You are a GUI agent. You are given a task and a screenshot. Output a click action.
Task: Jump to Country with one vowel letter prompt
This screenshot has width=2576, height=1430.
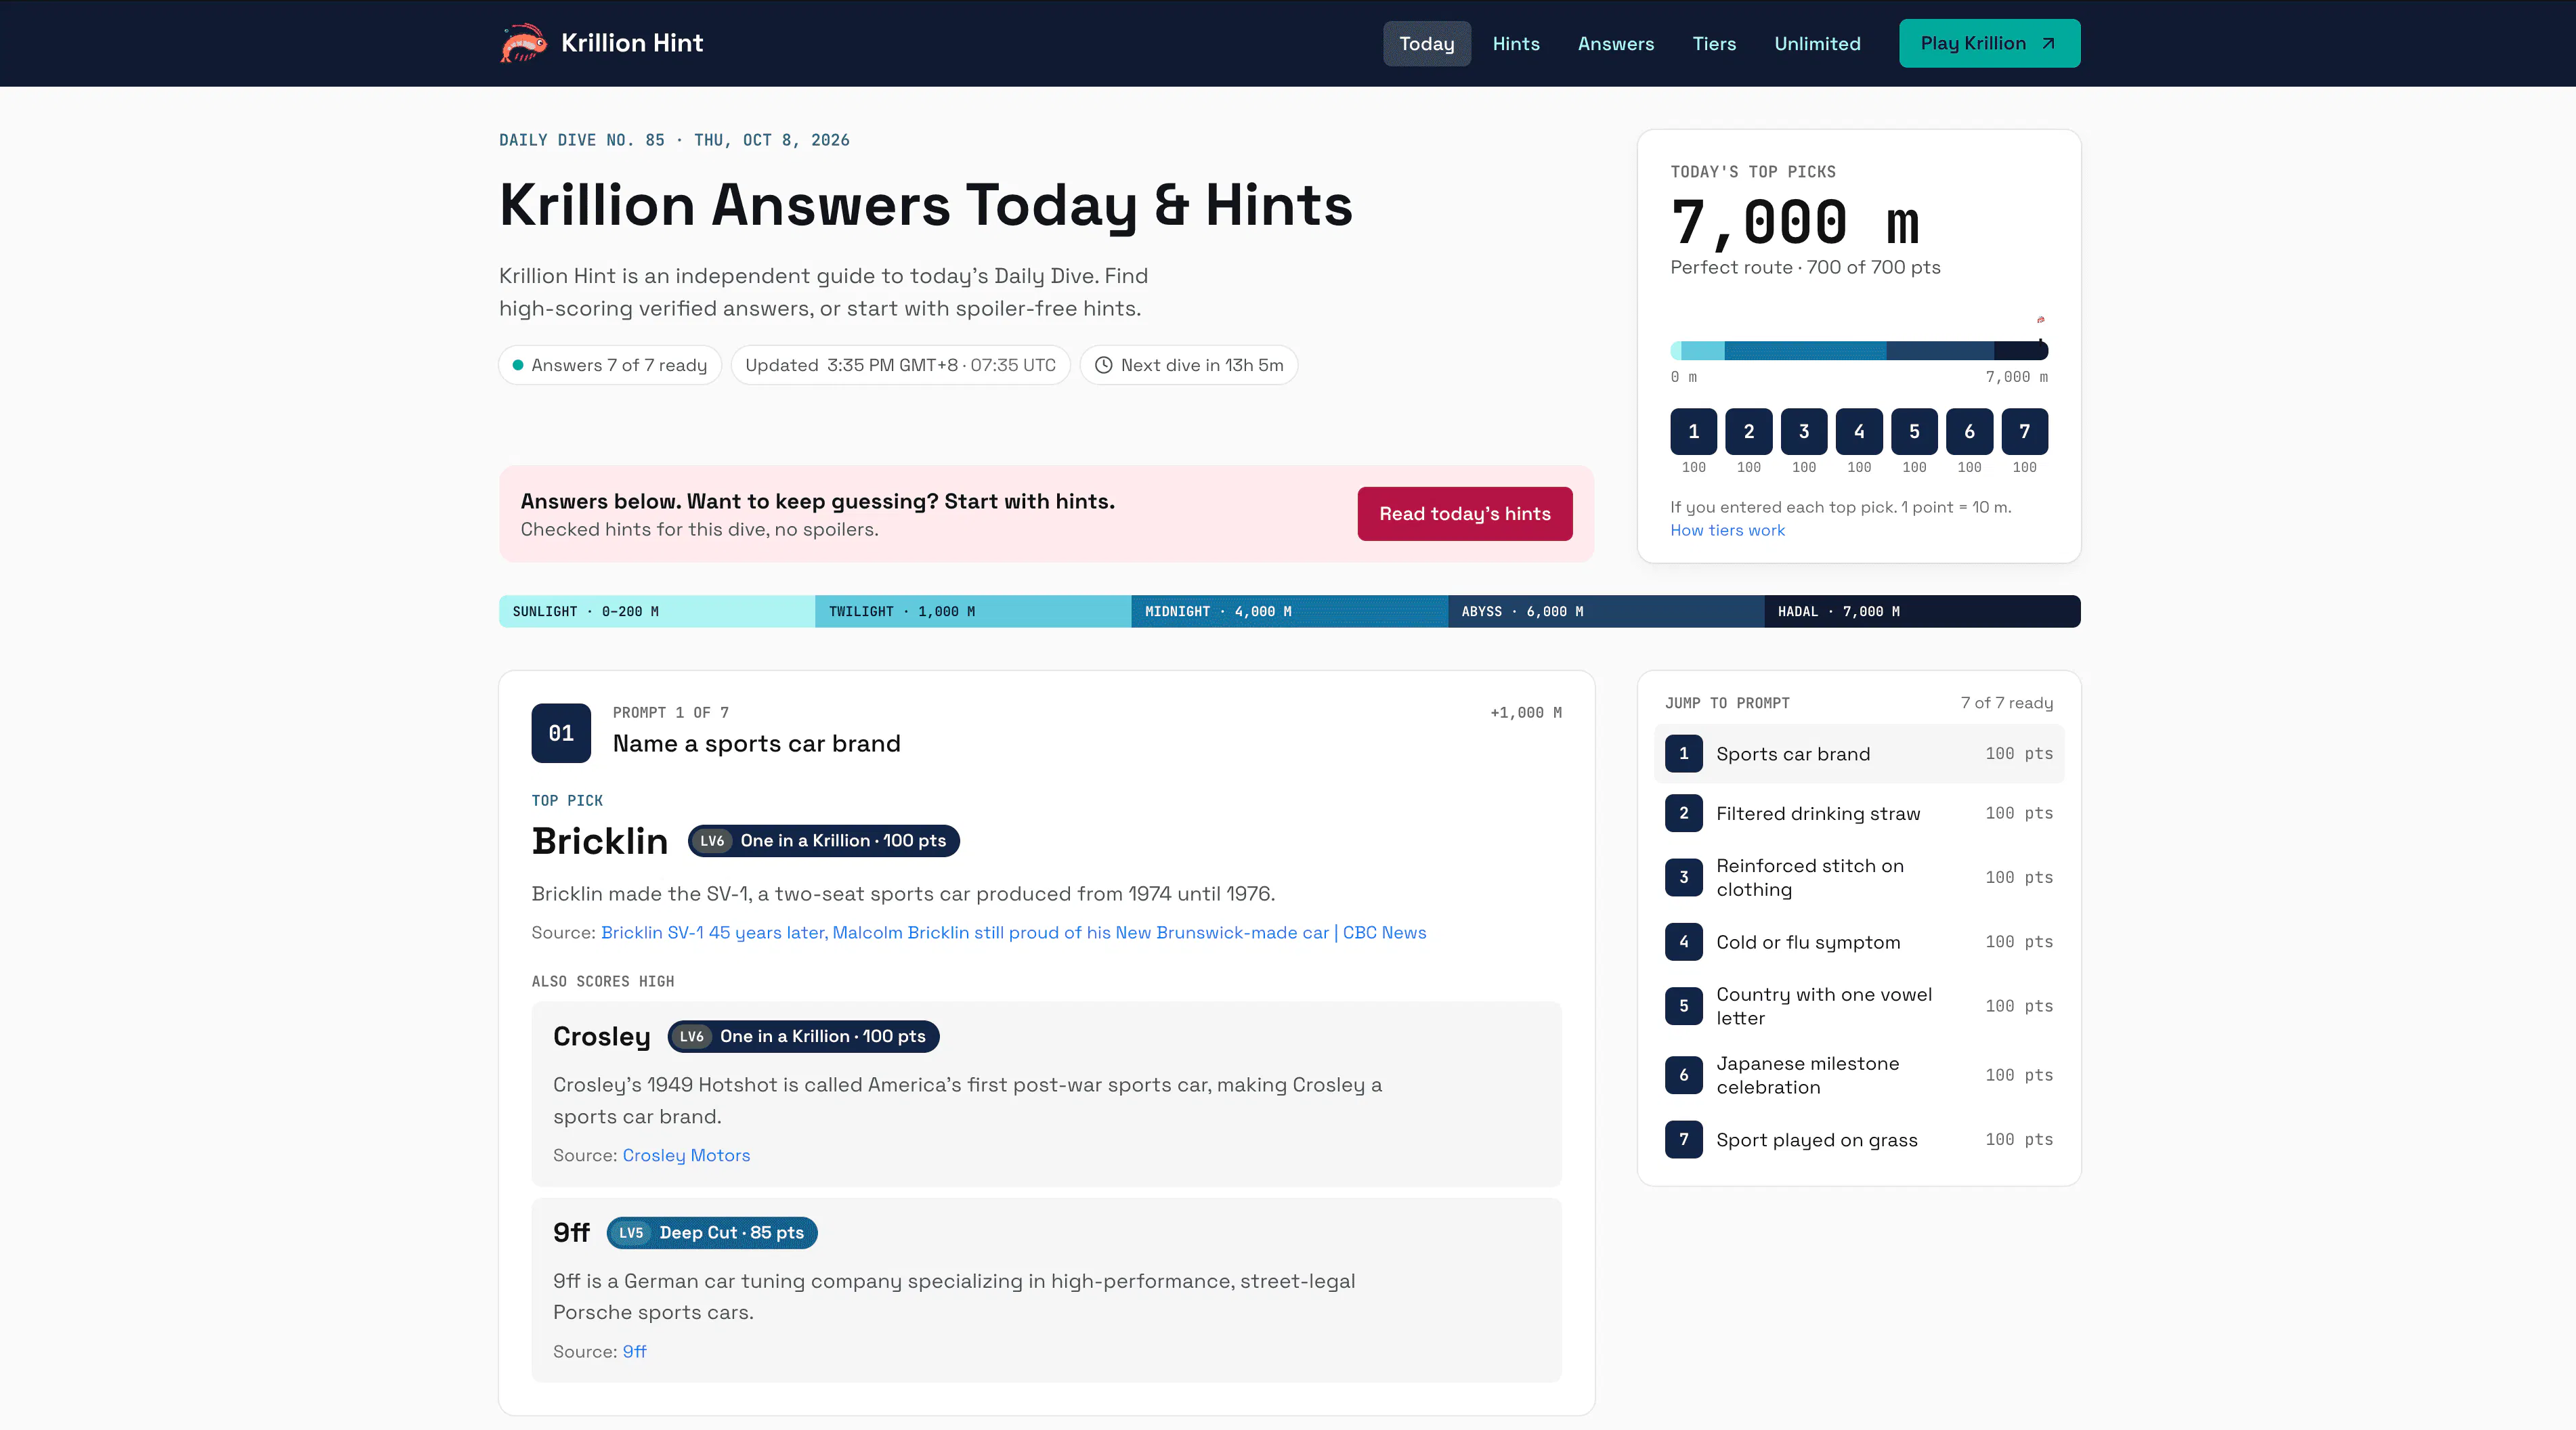tap(1859, 1006)
